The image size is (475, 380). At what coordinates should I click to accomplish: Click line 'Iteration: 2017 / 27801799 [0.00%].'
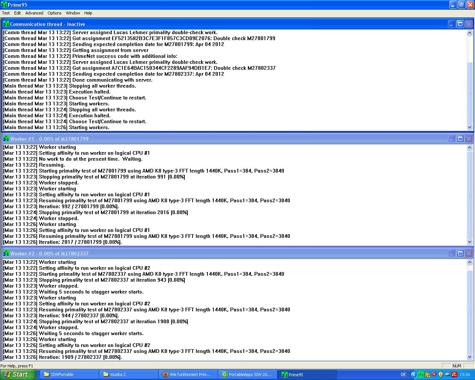click(62, 242)
